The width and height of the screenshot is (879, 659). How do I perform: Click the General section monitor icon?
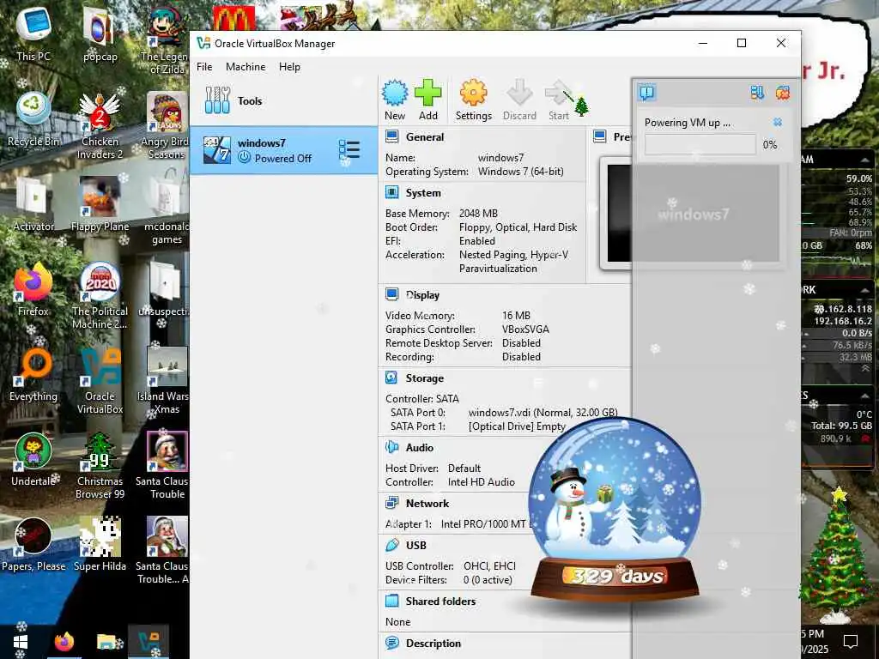pyautogui.click(x=391, y=136)
